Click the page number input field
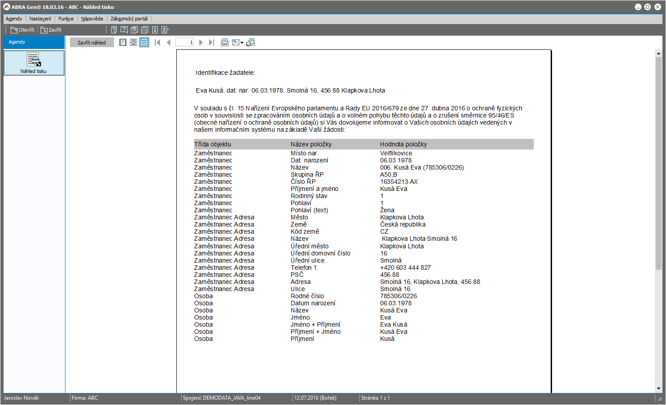Viewport: 666px width, 405px height. point(185,42)
